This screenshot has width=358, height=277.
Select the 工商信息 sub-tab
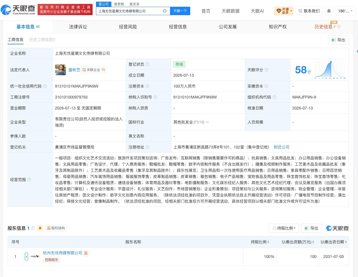(x=15, y=40)
